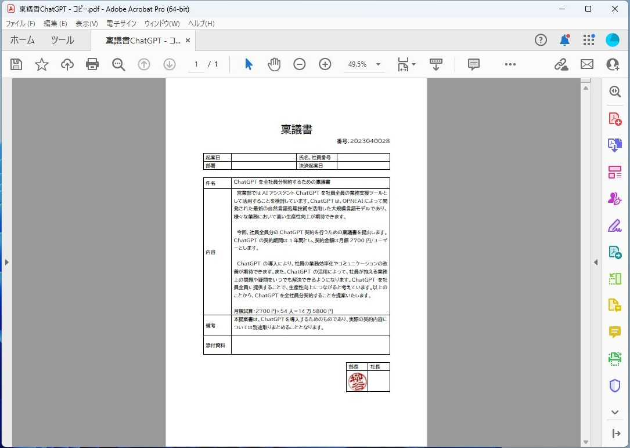Open the zoom level 49.5% dropdown

point(364,64)
